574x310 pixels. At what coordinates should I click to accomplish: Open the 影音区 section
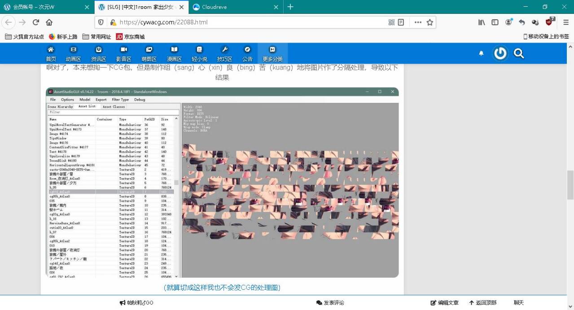(x=123, y=54)
